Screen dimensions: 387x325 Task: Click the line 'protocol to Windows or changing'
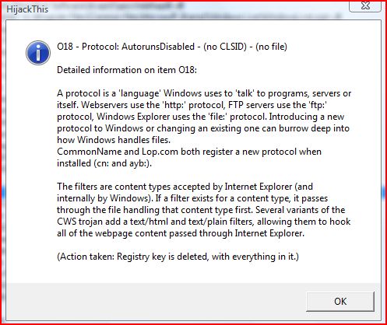pos(203,128)
